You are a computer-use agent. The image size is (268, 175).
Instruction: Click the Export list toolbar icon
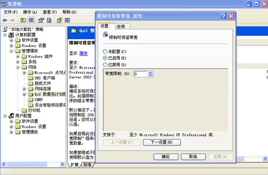point(50,20)
